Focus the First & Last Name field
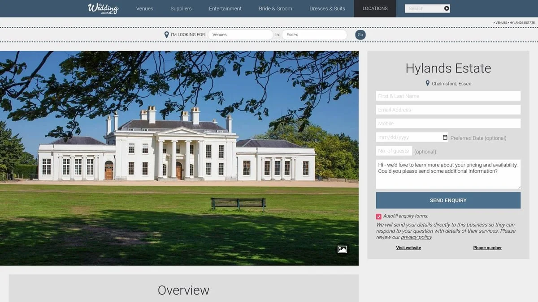 pyautogui.click(x=448, y=96)
